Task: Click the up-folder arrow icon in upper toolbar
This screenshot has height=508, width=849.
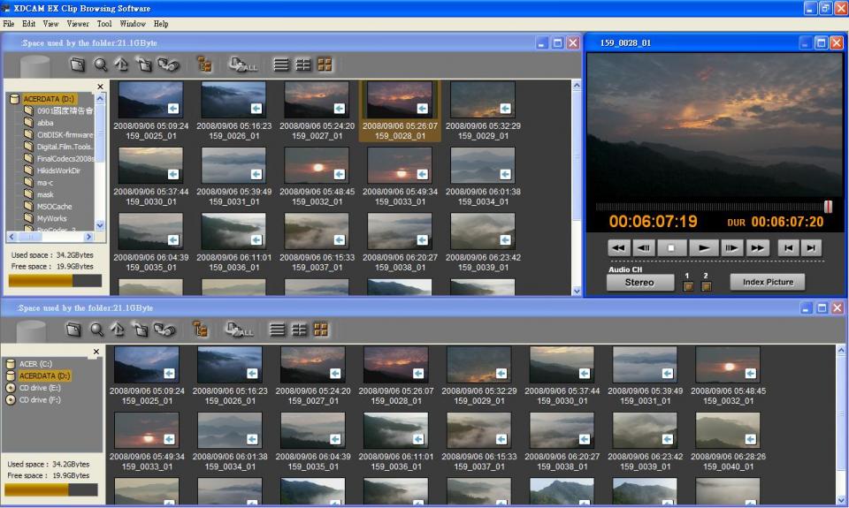Action: [121, 64]
